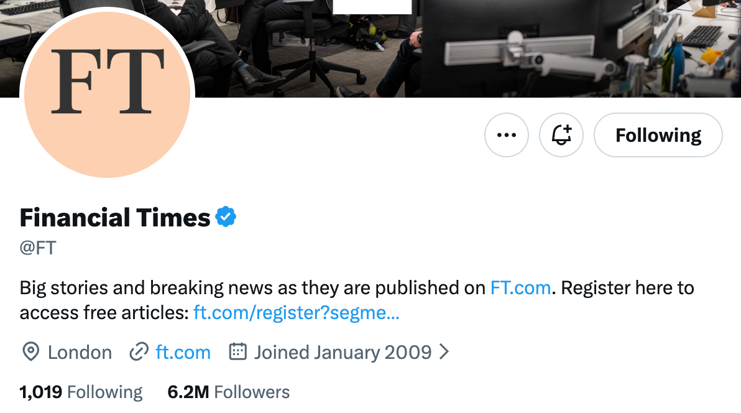Click the FT profile avatar
This screenshot has width=741, height=413.
pyautogui.click(x=108, y=93)
